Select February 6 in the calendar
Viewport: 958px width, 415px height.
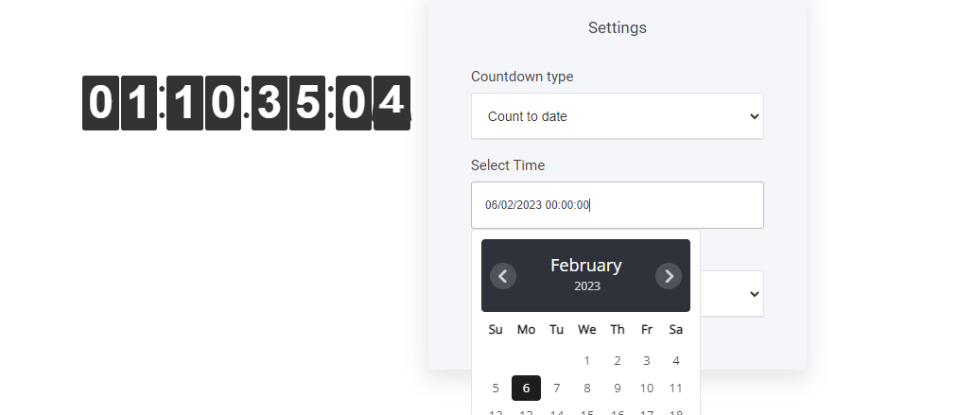(527, 388)
